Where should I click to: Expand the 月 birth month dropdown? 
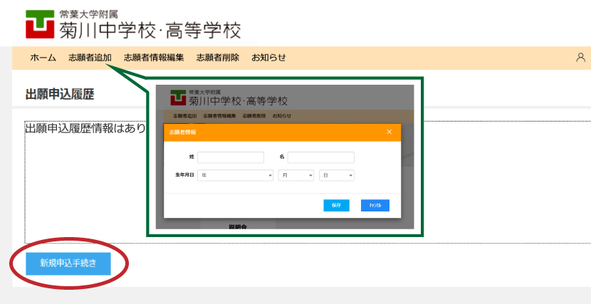(295, 174)
